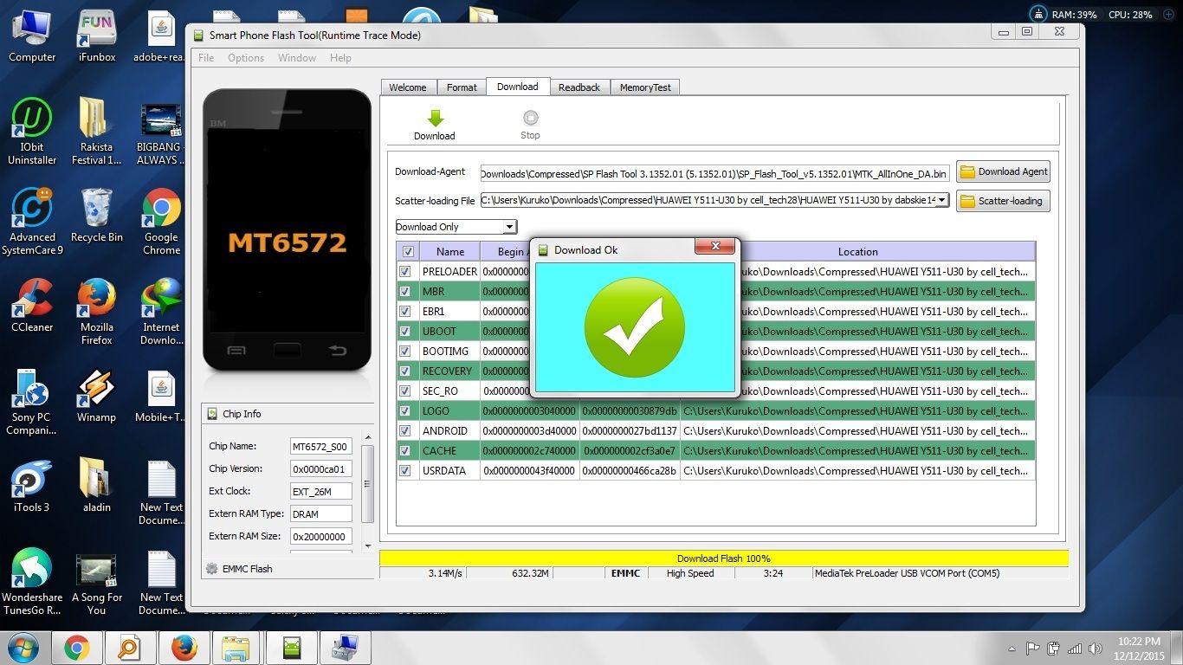Toggle the RECOVERY partition checkbox

point(404,371)
